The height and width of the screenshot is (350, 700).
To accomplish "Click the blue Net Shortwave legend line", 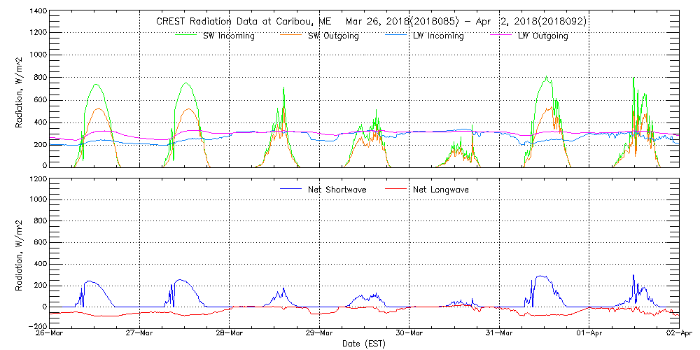I will [289, 190].
